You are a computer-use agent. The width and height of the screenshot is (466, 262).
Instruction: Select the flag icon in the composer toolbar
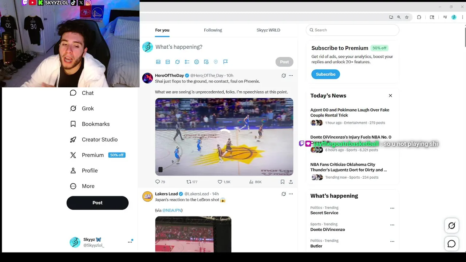pyautogui.click(x=225, y=62)
